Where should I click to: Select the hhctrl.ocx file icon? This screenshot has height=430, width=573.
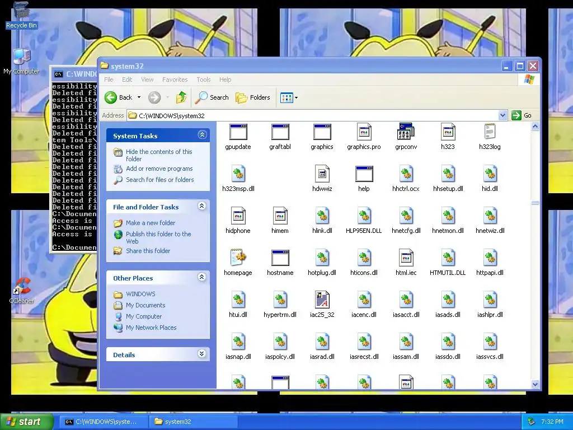tap(406, 174)
